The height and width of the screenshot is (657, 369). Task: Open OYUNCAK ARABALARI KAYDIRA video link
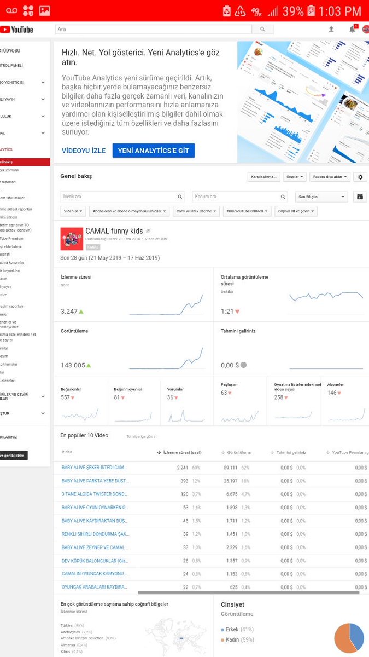[95, 587]
